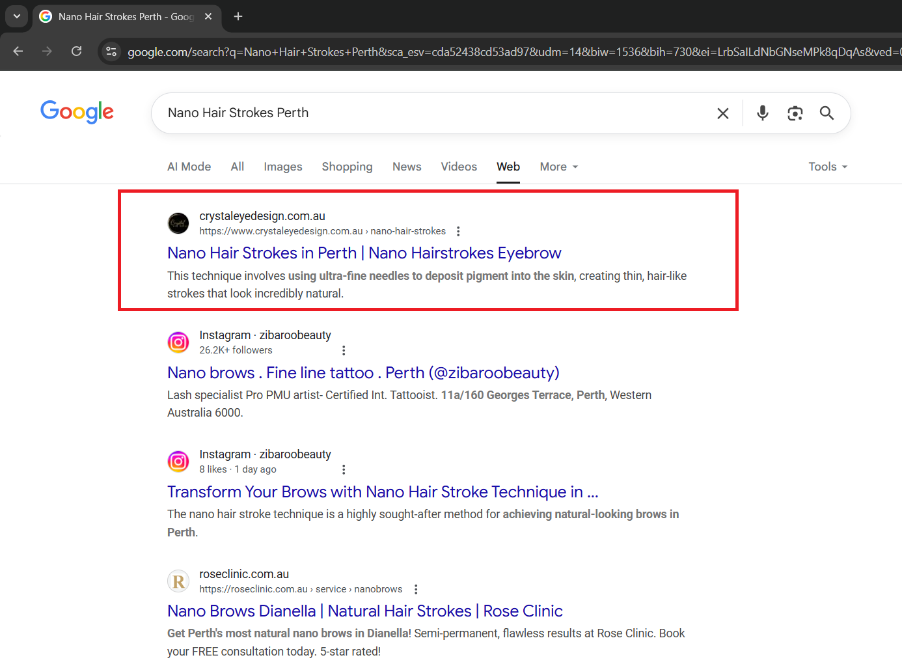Start voice search with microphone icon
The height and width of the screenshot is (664, 902).
point(762,113)
